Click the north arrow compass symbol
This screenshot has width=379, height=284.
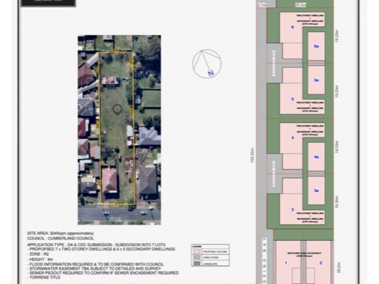[207, 63]
